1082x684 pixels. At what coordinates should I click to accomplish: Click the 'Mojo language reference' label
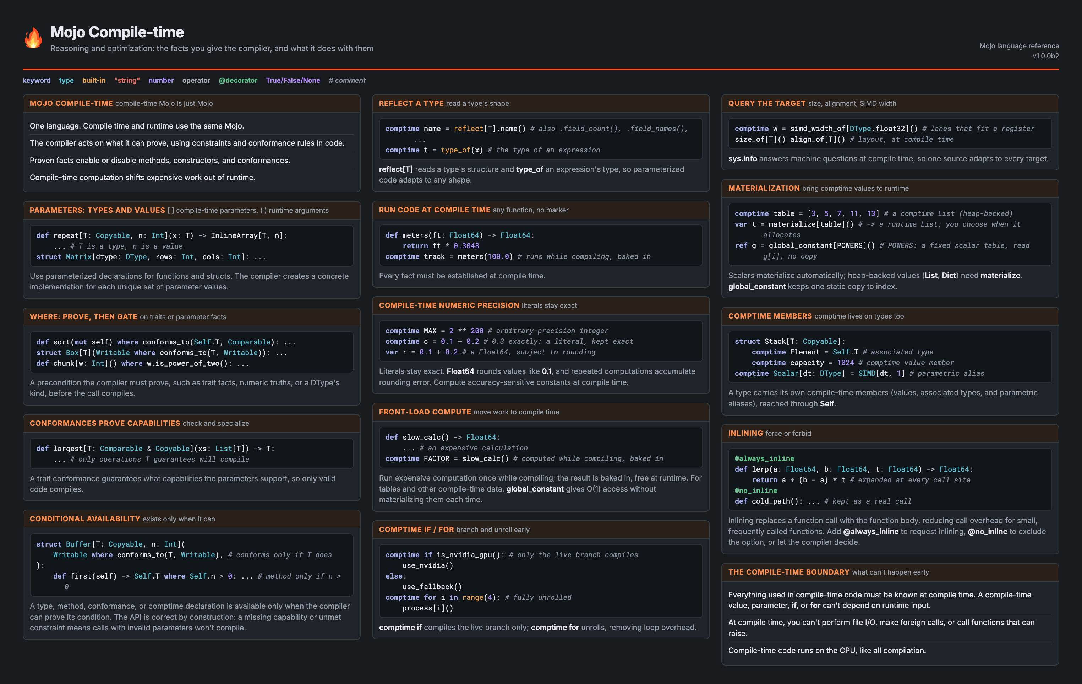point(1019,46)
